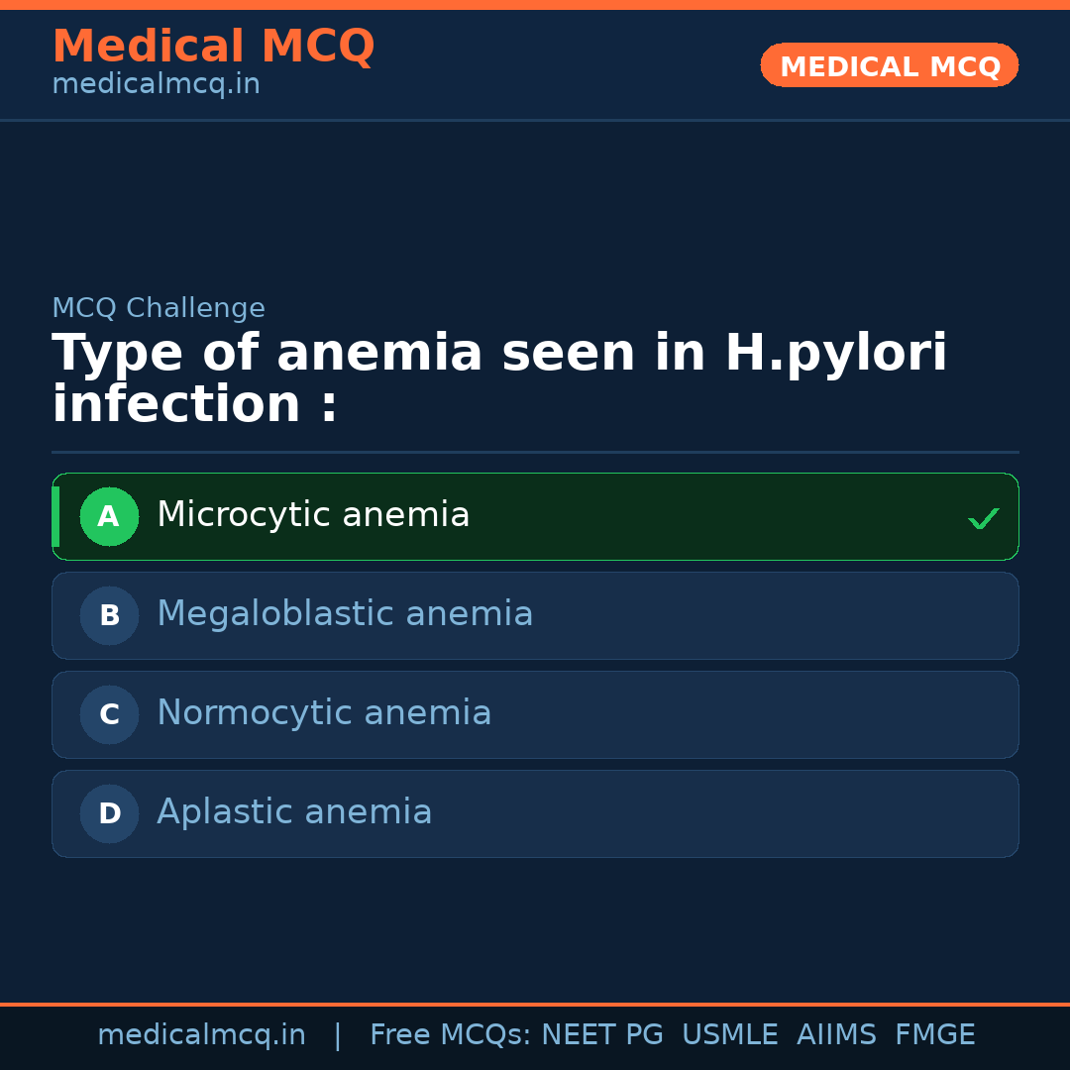Click the D letter circle icon
1070x1070 pixels.
109,813
